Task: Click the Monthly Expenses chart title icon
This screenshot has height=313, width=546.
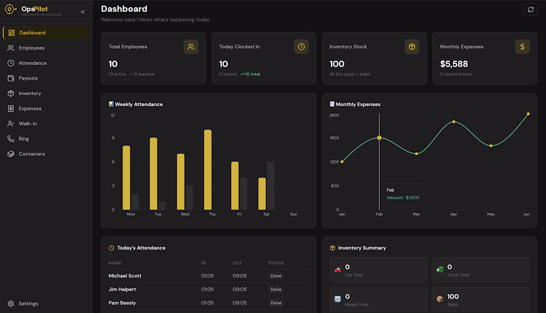Action: click(332, 104)
